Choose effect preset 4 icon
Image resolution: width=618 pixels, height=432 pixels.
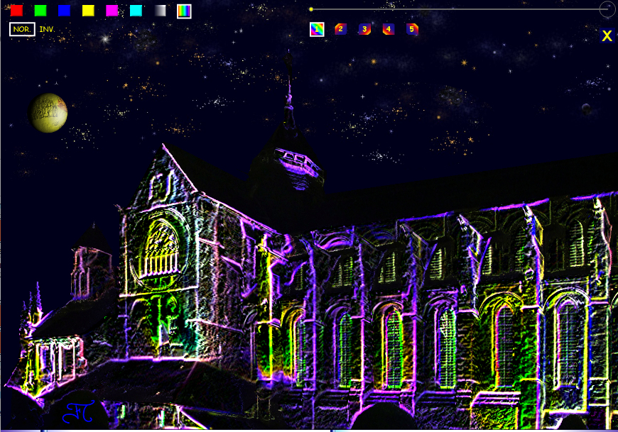pos(389,29)
